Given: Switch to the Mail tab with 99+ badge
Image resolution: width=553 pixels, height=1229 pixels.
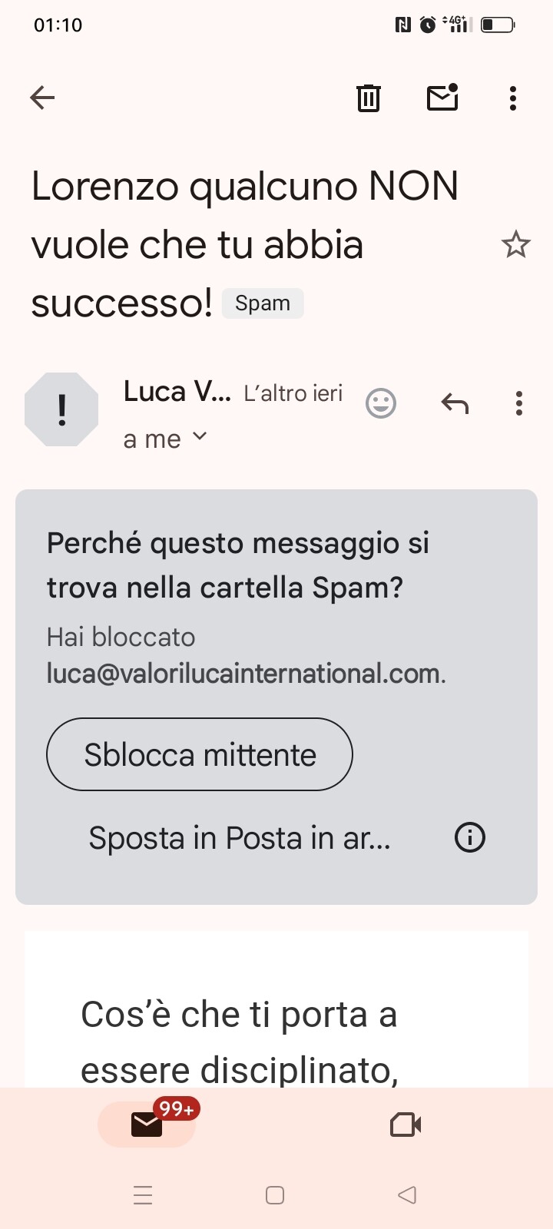Looking at the screenshot, I should tap(147, 1125).
